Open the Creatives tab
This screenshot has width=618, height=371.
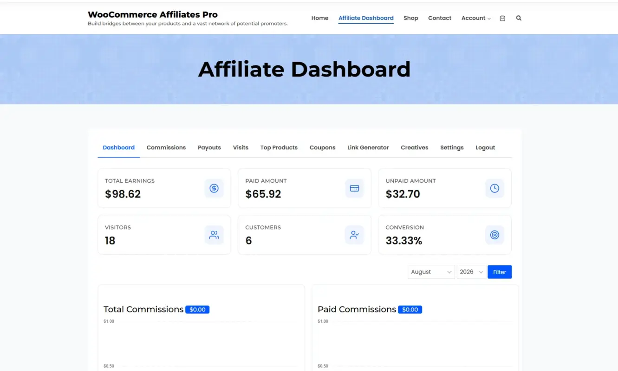point(415,147)
